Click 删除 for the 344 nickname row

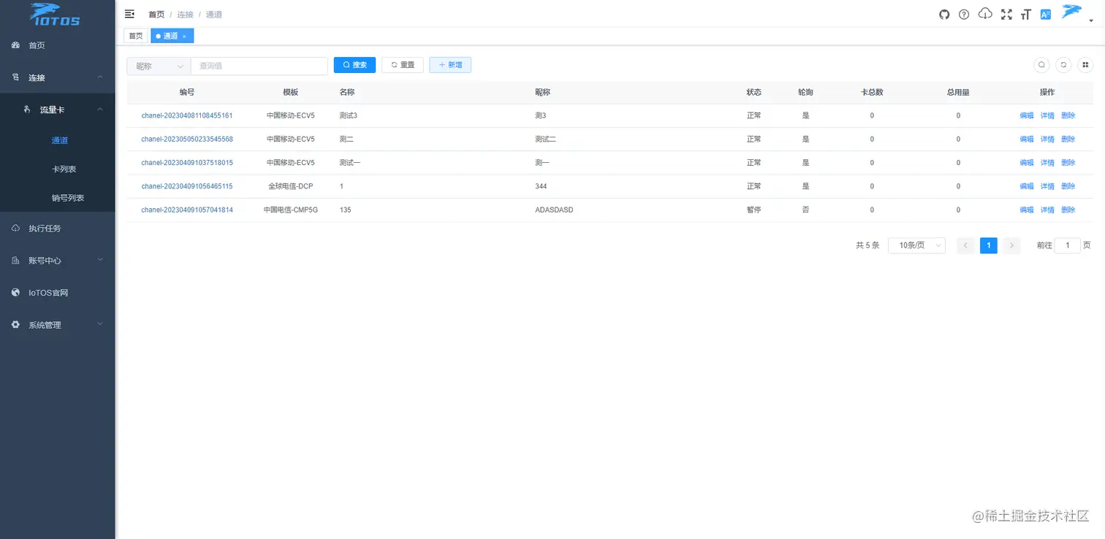(x=1068, y=186)
